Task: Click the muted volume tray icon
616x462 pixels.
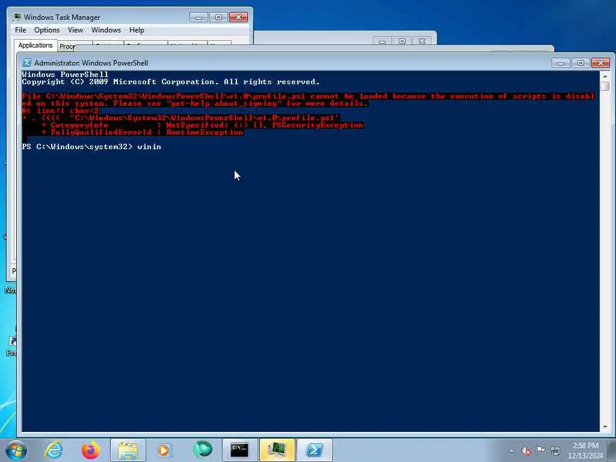Action: [x=526, y=451]
